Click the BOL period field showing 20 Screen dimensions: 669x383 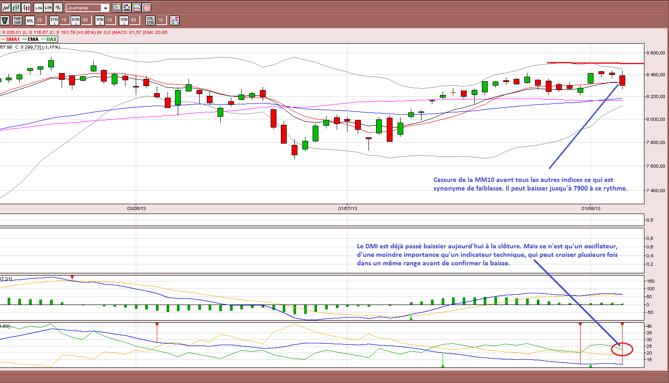(40, 20)
